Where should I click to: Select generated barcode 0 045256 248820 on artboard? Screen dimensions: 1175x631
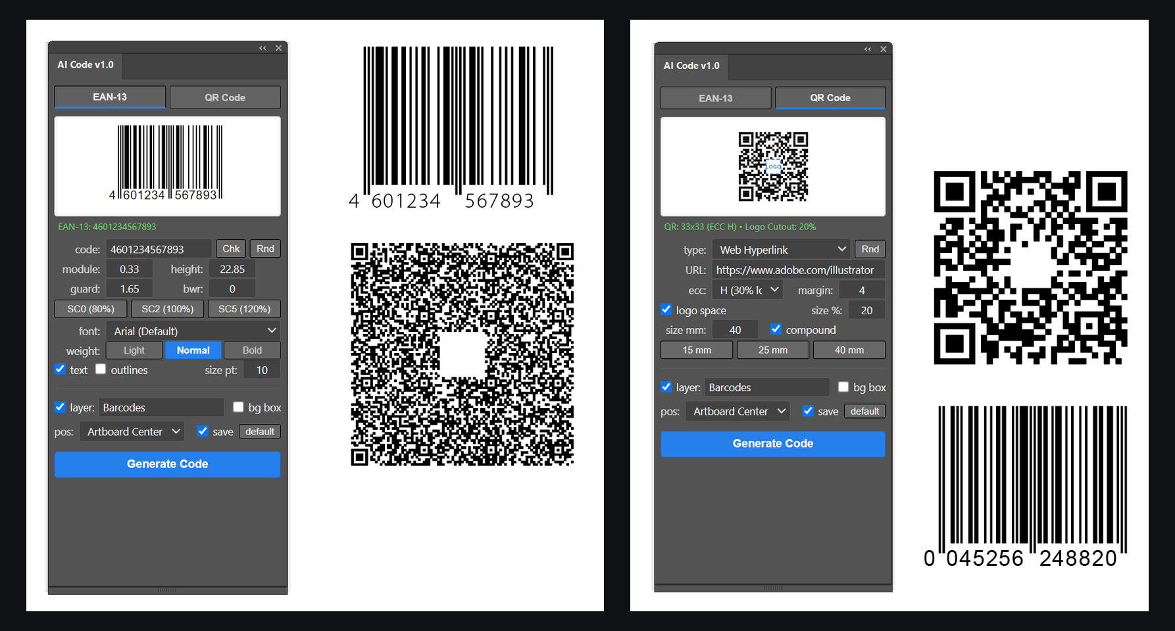1026,486
